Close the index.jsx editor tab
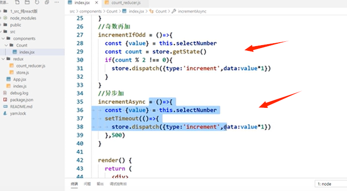The image size is (347, 191). [x=96, y=3]
